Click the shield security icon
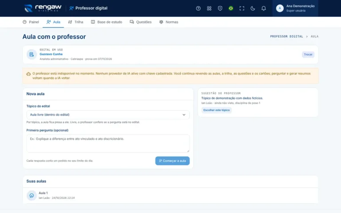The image size is (341, 213). (220, 8)
